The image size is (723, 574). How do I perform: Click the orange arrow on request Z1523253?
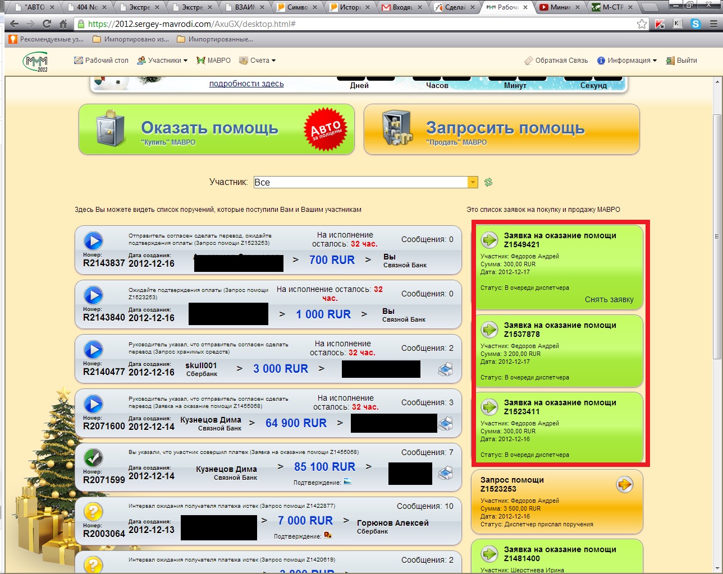[x=625, y=484]
